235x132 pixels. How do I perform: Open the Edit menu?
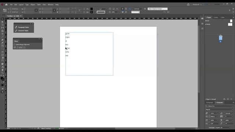pyautogui.click(x=15, y=5)
